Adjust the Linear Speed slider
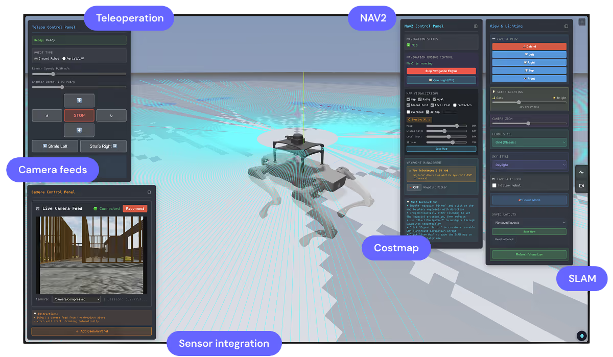This screenshot has height=357, width=613. pyautogui.click(x=79, y=74)
